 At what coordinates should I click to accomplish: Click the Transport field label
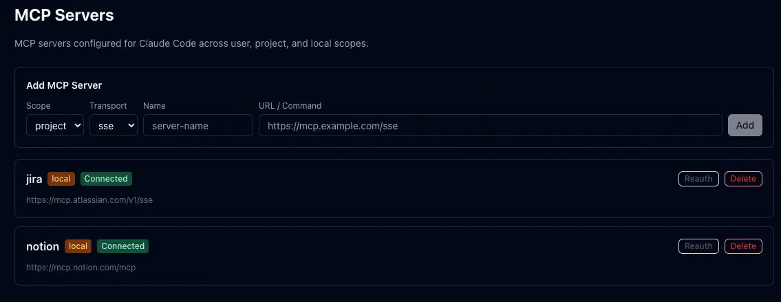coord(108,106)
